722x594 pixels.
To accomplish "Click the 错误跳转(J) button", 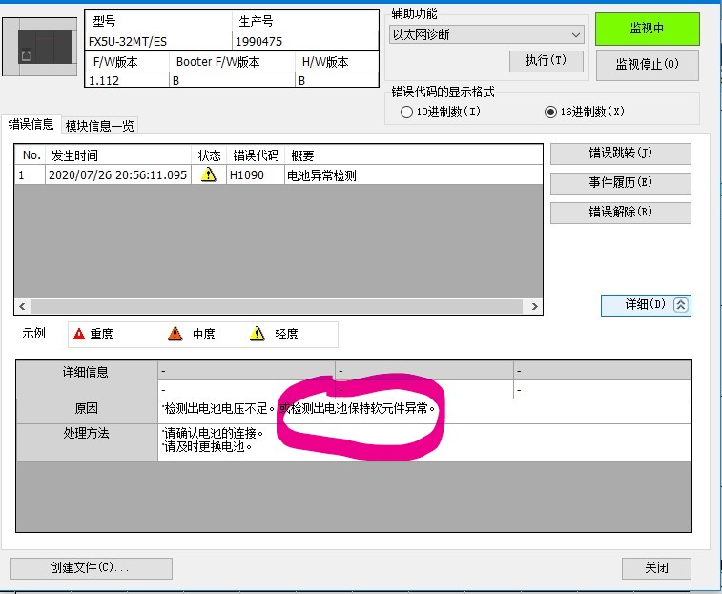I will [x=620, y=154].
